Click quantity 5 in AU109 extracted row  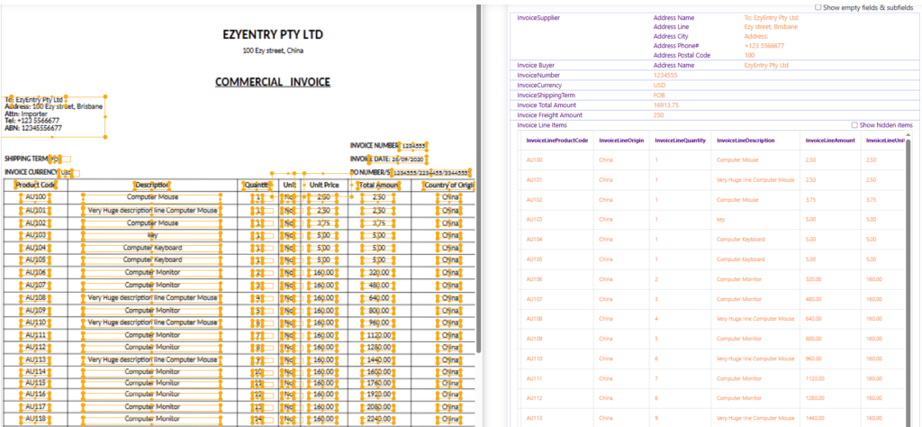pos(656,340)
